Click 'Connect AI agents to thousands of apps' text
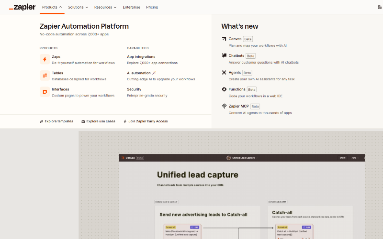This screenshot has height=239, width=383. click(260, 113)
